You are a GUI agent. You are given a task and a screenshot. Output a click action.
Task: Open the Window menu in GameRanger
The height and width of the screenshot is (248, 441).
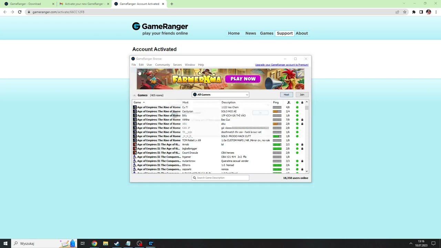pos(190,65)
